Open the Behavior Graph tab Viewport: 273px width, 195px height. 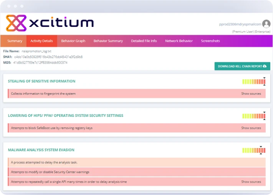pos(73,41)
